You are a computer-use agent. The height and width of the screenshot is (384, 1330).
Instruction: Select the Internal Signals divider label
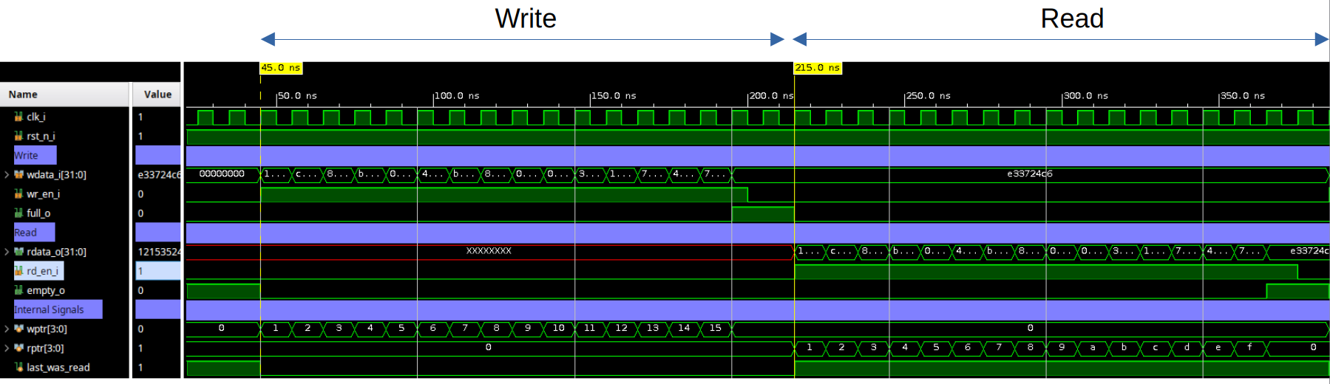point(49,309)
